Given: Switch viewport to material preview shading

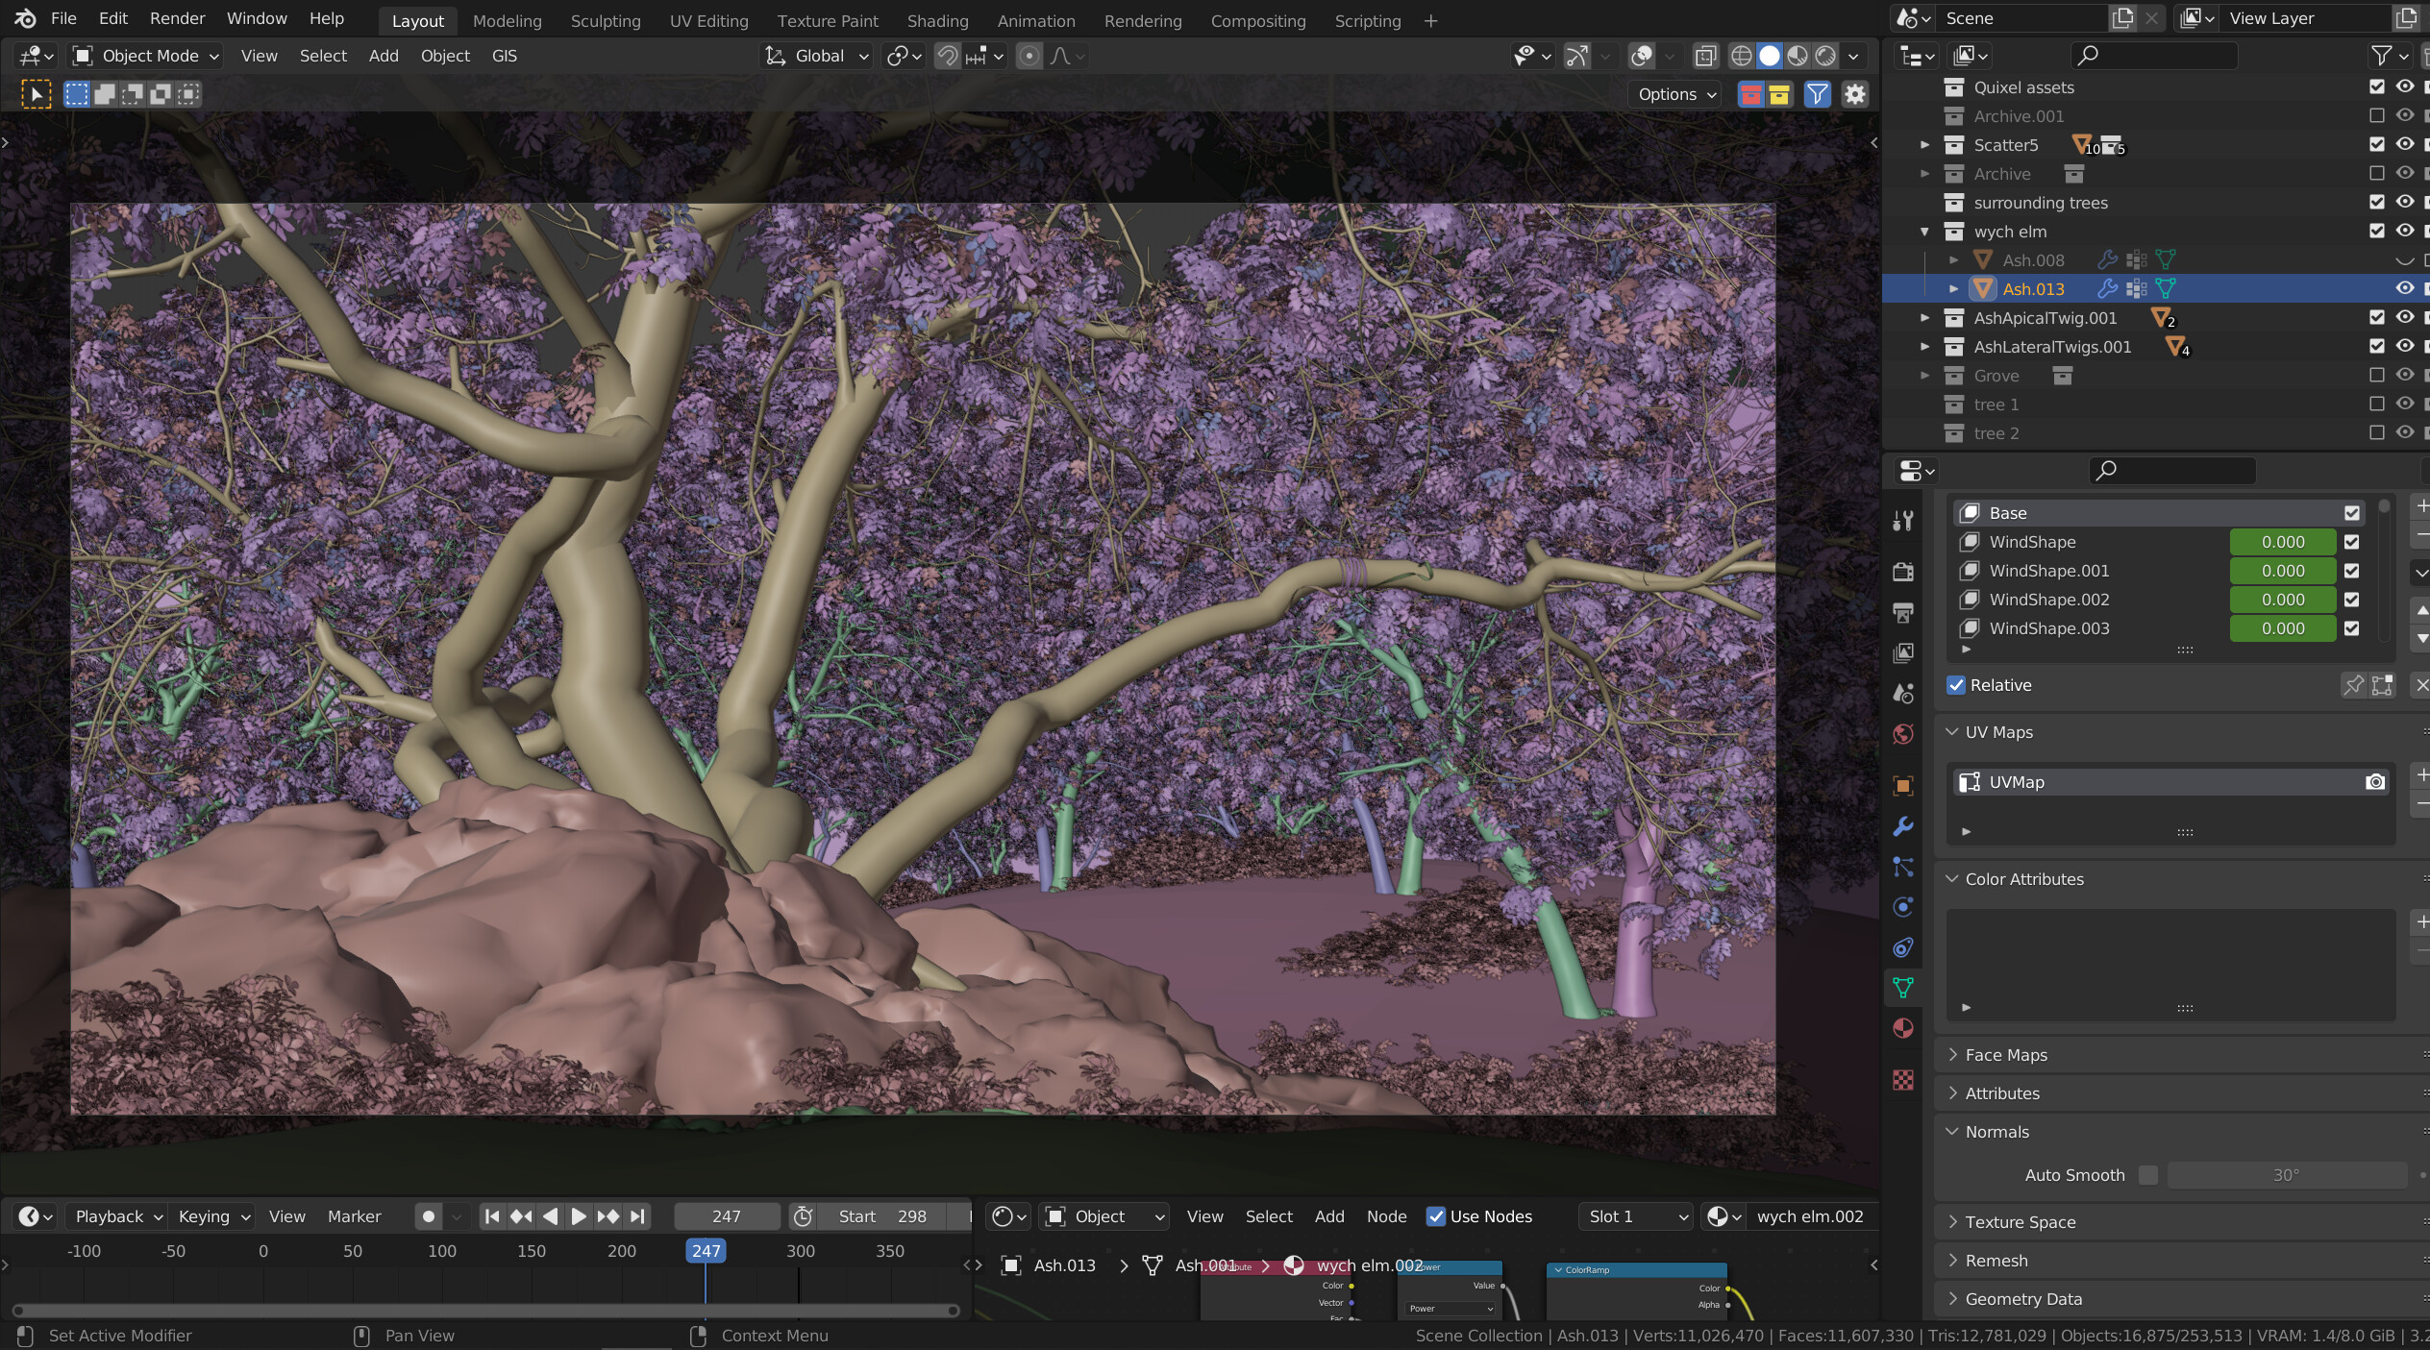Looking at the screenshot, I should click(x=1797, y=56).
